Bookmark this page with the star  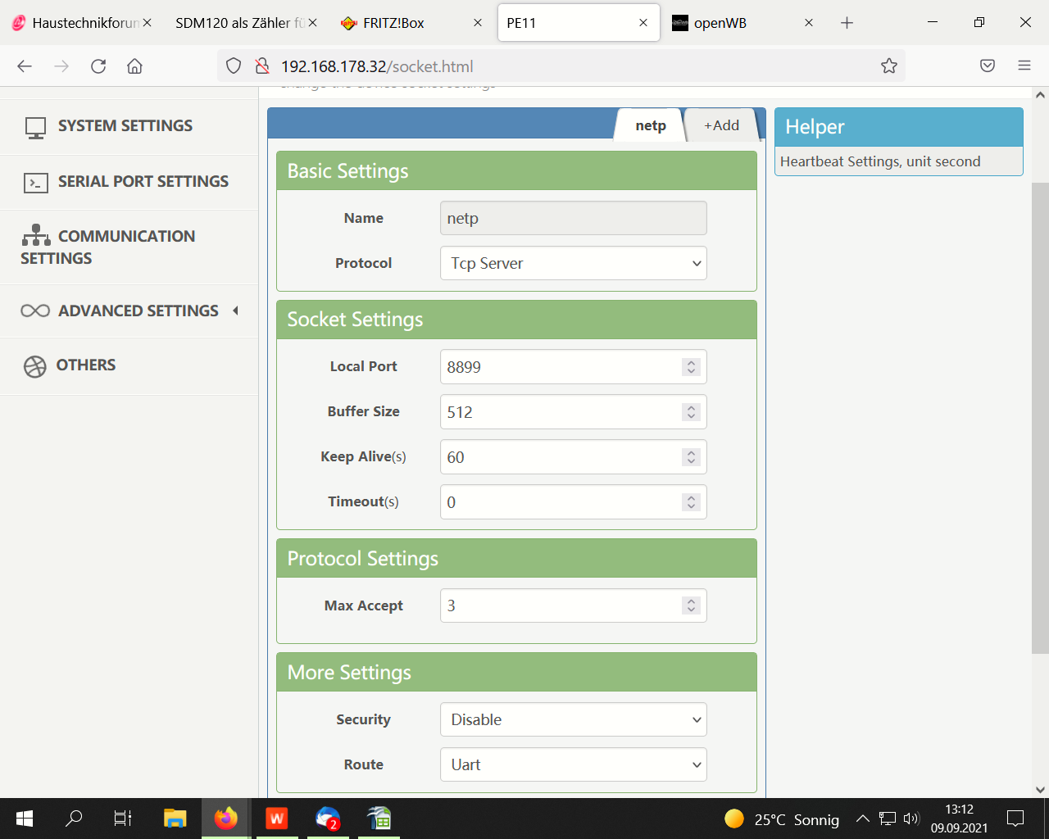point(889,66)
